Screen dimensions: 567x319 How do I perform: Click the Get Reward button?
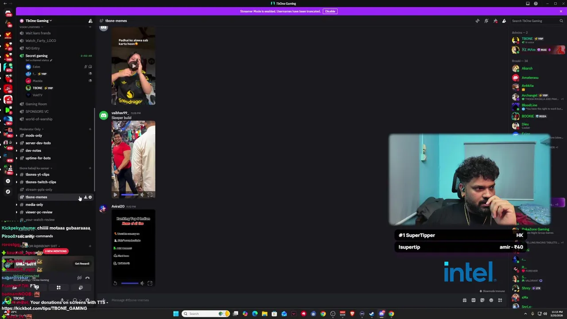82,264
